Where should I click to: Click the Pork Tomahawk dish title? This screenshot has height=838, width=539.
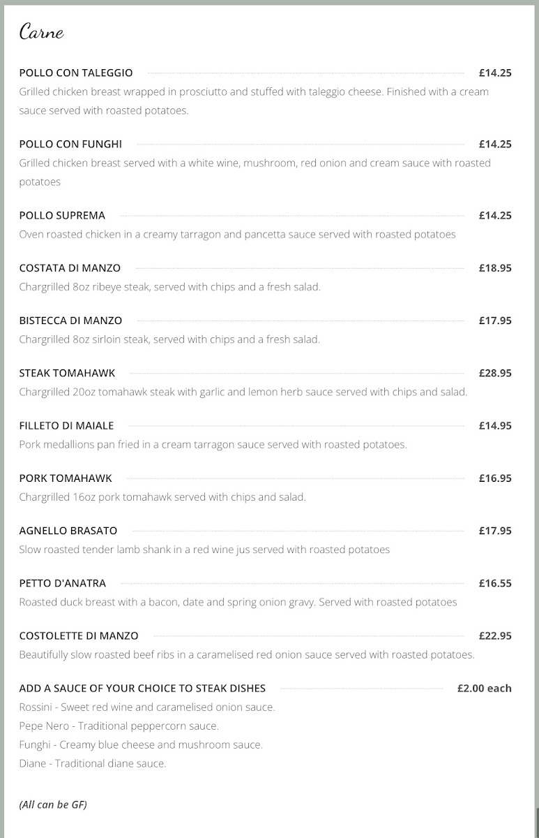pos(66,478)
